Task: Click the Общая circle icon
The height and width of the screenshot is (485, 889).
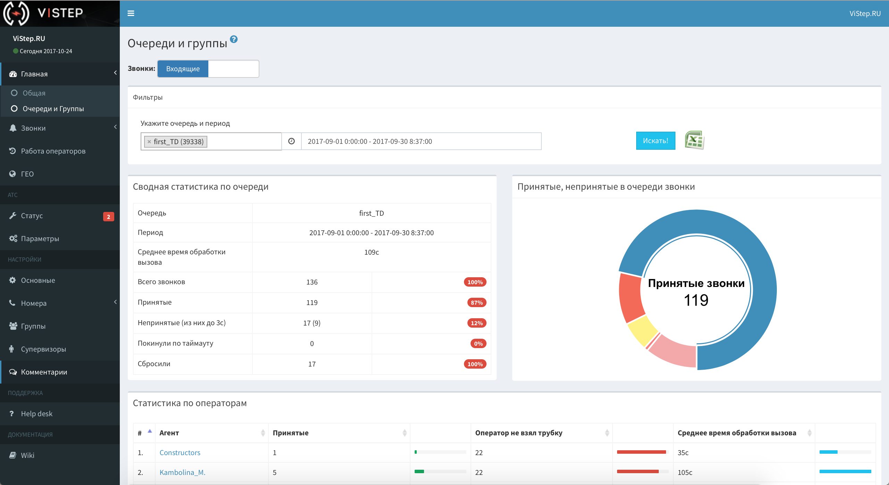Action: click(x=14, y=93)
